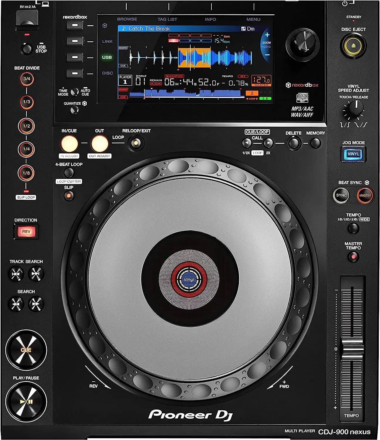Click the zoom plus on display
380x440 pixels.
point(267,35)
